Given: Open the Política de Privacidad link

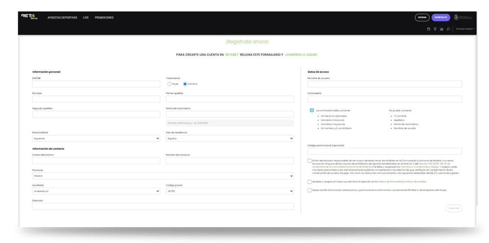Looking at the screenshot, I should 390,182.
